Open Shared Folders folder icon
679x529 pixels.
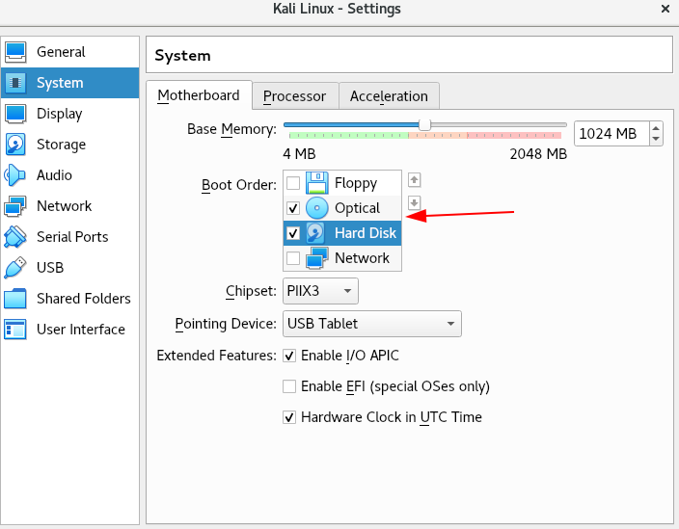15,299
